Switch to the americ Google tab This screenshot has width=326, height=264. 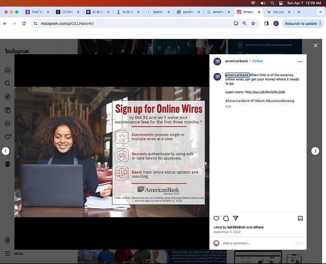(218, 12)
